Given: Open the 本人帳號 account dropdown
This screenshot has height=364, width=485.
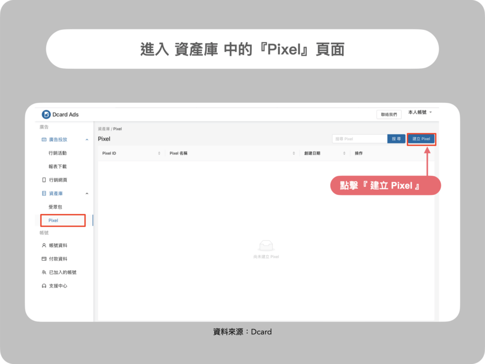Looking at the screenshot, I should 420,112.
